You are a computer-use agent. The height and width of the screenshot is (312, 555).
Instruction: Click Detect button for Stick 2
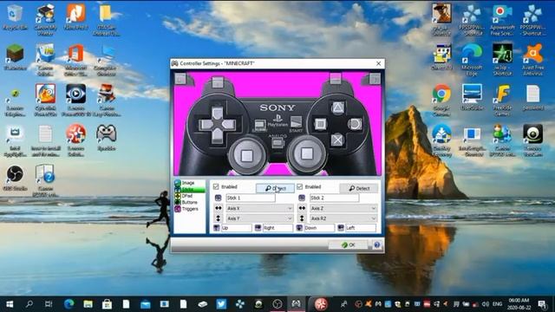pyautogui.click(x=358, y=188)
